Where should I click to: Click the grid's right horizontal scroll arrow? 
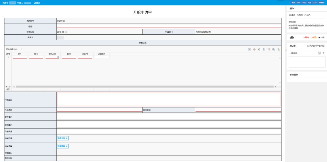point(276,86)
